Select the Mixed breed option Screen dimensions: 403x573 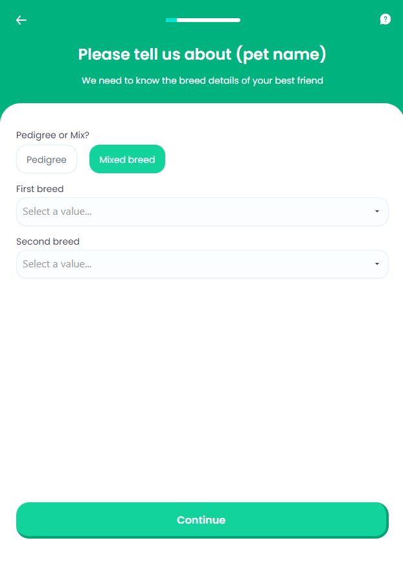(x=127, y=160)
